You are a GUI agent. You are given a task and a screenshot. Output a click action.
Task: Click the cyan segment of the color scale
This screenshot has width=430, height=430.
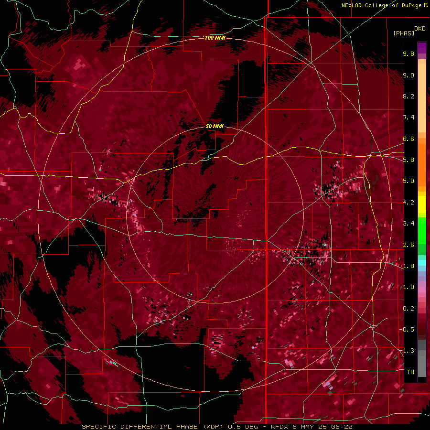[x=422, y=263]
